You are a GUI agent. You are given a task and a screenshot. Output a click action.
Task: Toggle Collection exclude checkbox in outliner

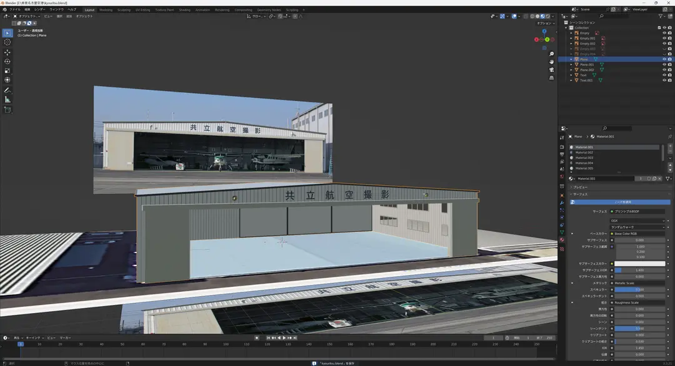(659, 27)
